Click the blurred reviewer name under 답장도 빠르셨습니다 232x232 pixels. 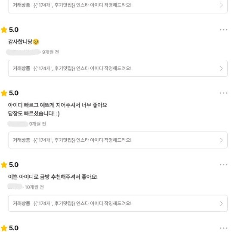coord(18,124)
